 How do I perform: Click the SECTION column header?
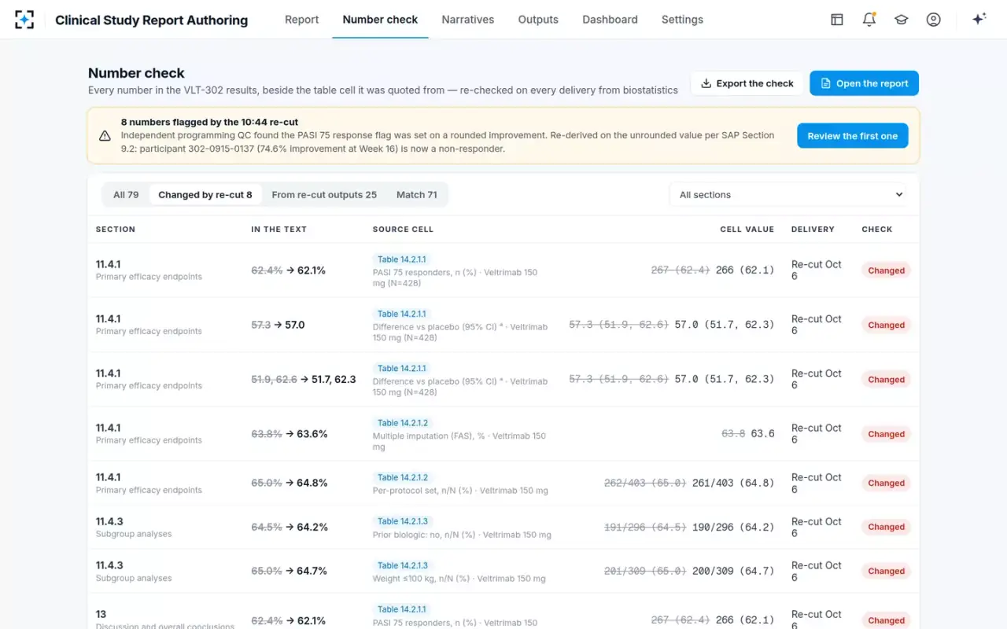(116, 230)
